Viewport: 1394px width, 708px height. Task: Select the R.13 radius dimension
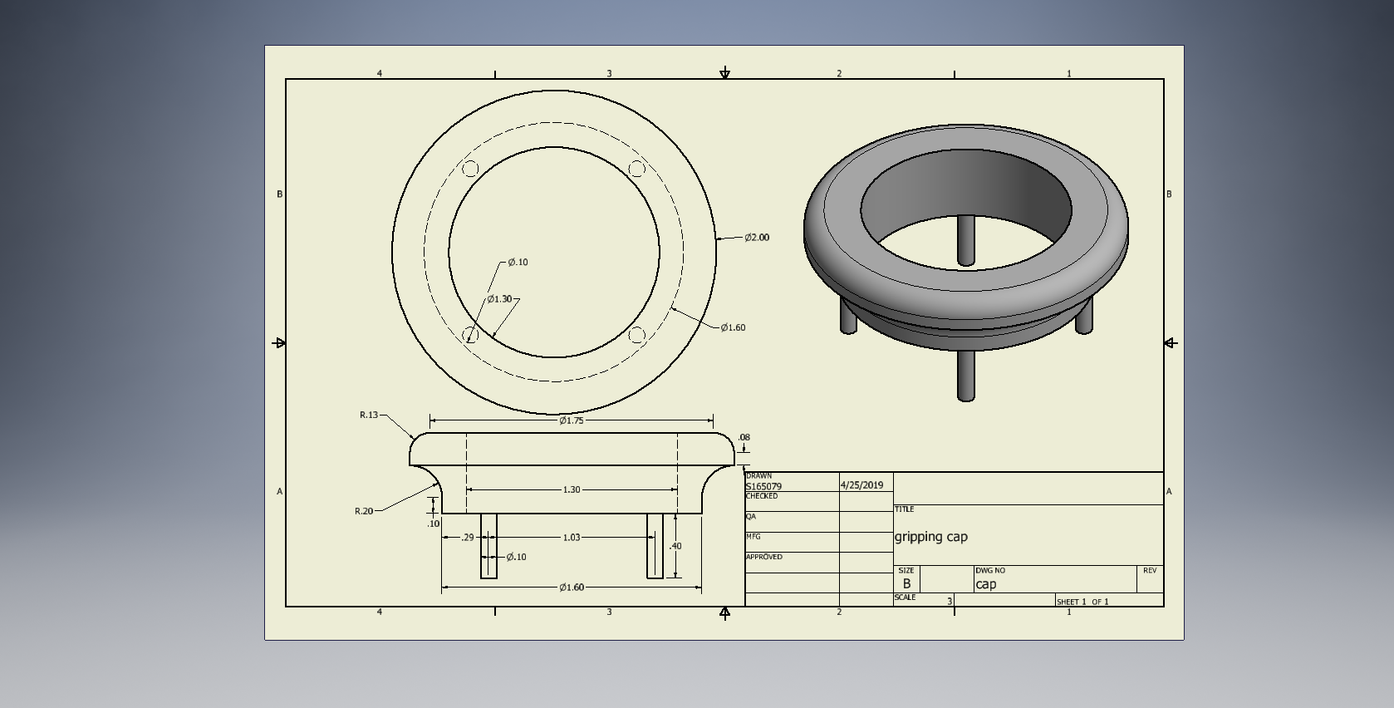369,415
